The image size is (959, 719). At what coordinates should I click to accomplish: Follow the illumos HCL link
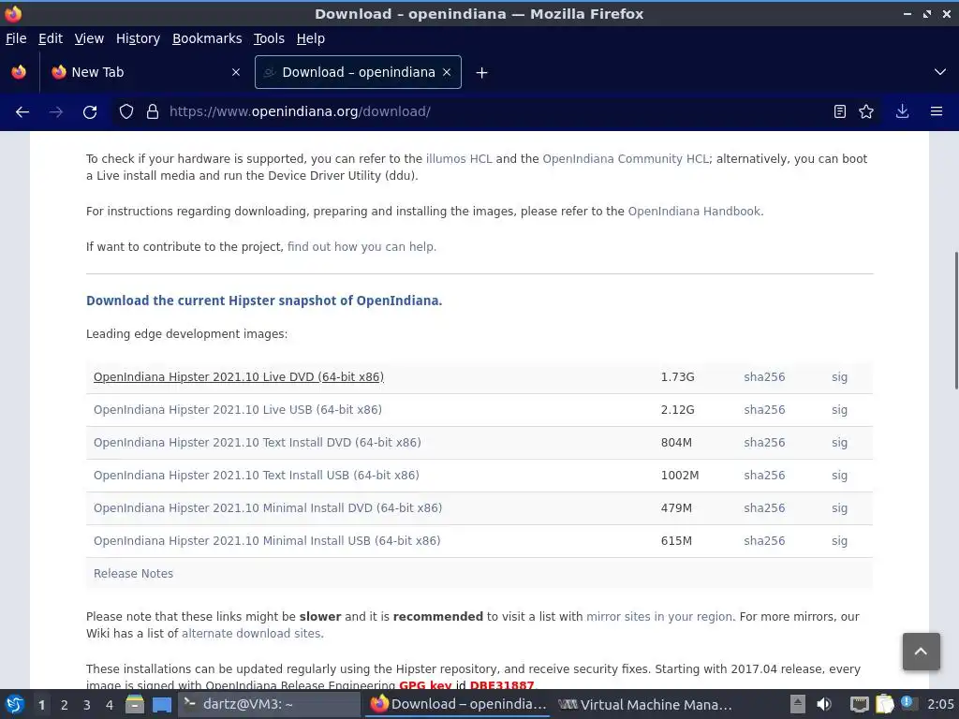tap(459, 159)
